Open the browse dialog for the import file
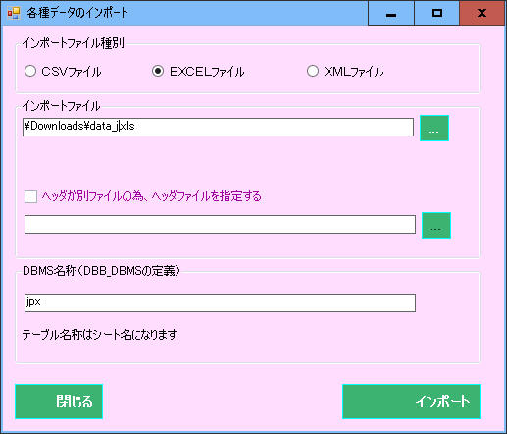The image size is (507, 434). [434, 128]
